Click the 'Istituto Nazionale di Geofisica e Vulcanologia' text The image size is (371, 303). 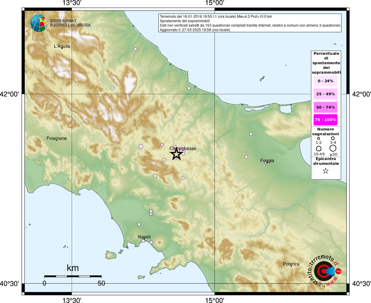coord(70,23)
